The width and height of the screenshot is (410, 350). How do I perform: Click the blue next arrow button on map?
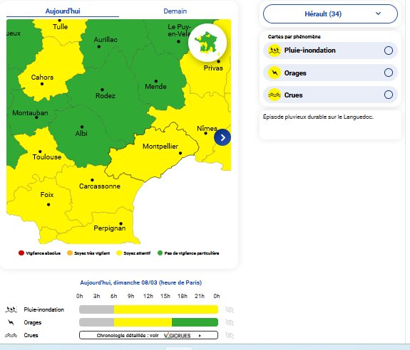[x=222, y=137]
